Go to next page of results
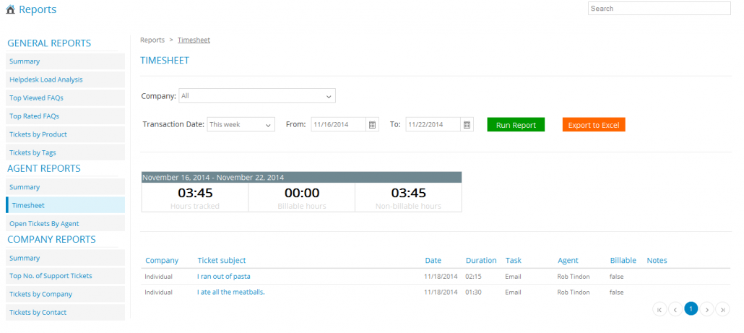The image size is (744, 333). 707,310
